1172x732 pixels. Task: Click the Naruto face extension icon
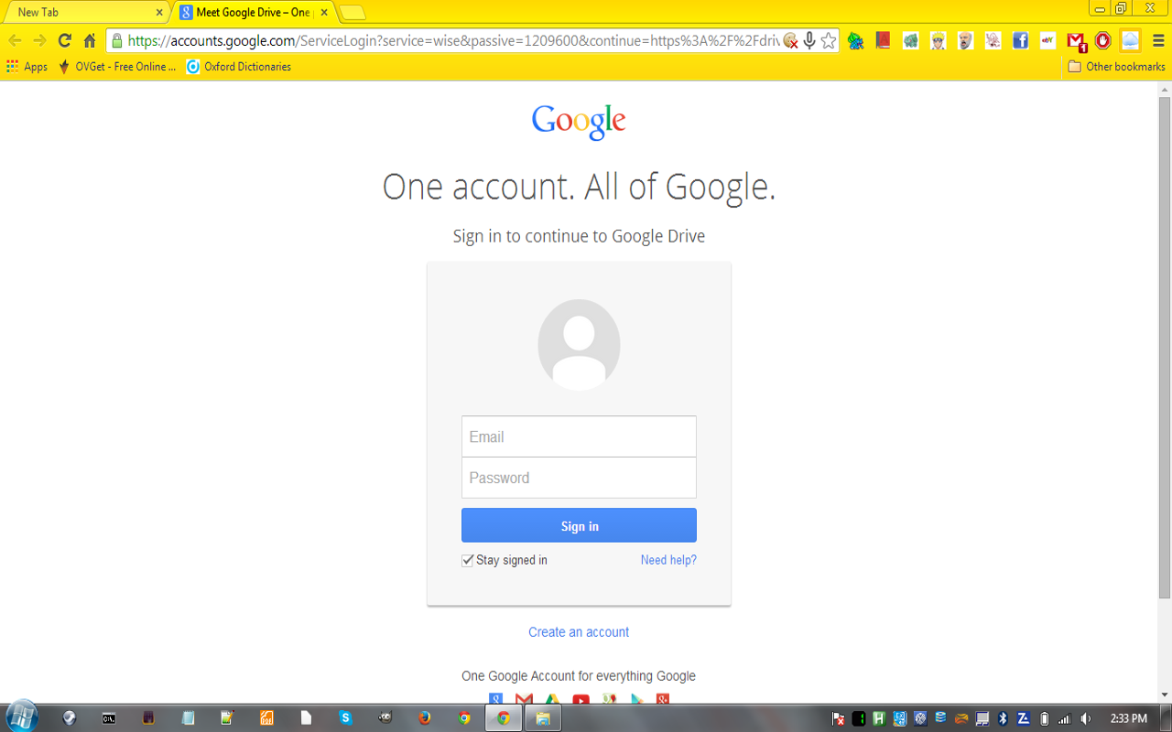[x=938, y=40]
